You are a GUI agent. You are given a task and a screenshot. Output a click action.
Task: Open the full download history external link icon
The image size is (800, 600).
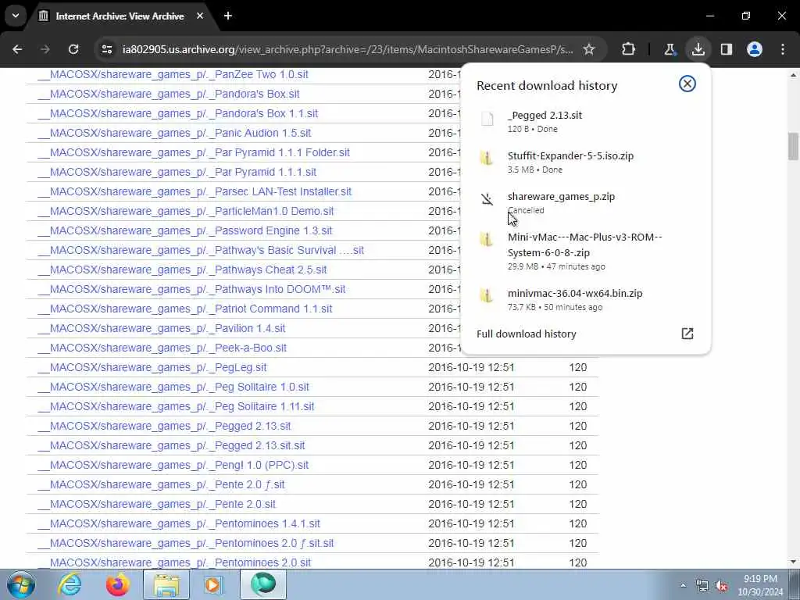point(687,334)
